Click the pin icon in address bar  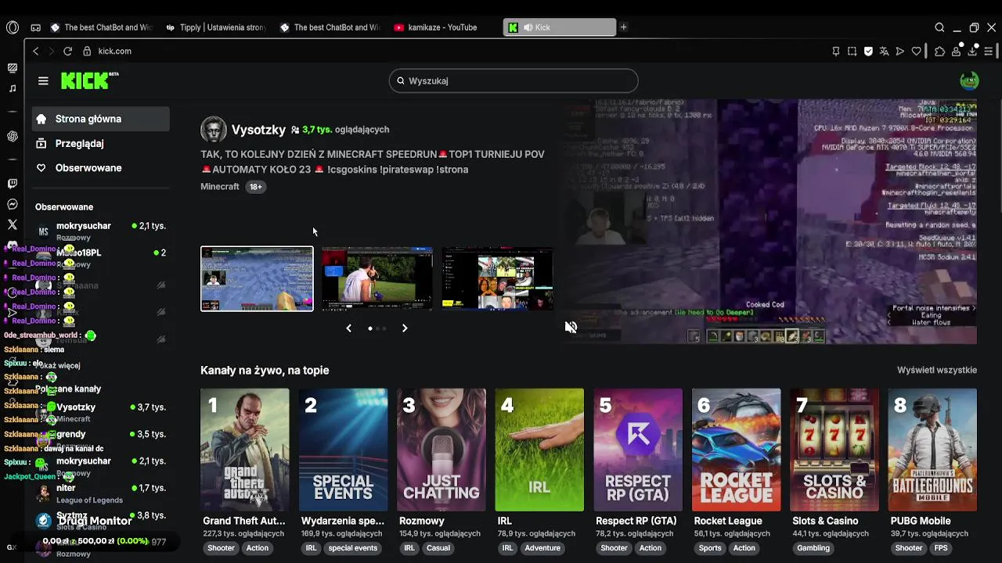pyautogui.click(x=836, y=52)
